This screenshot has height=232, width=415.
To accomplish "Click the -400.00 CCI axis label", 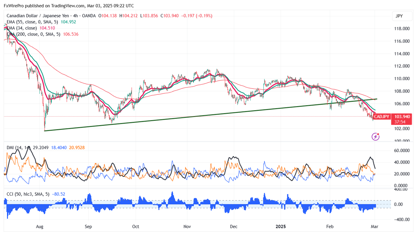I will point(402,219).
